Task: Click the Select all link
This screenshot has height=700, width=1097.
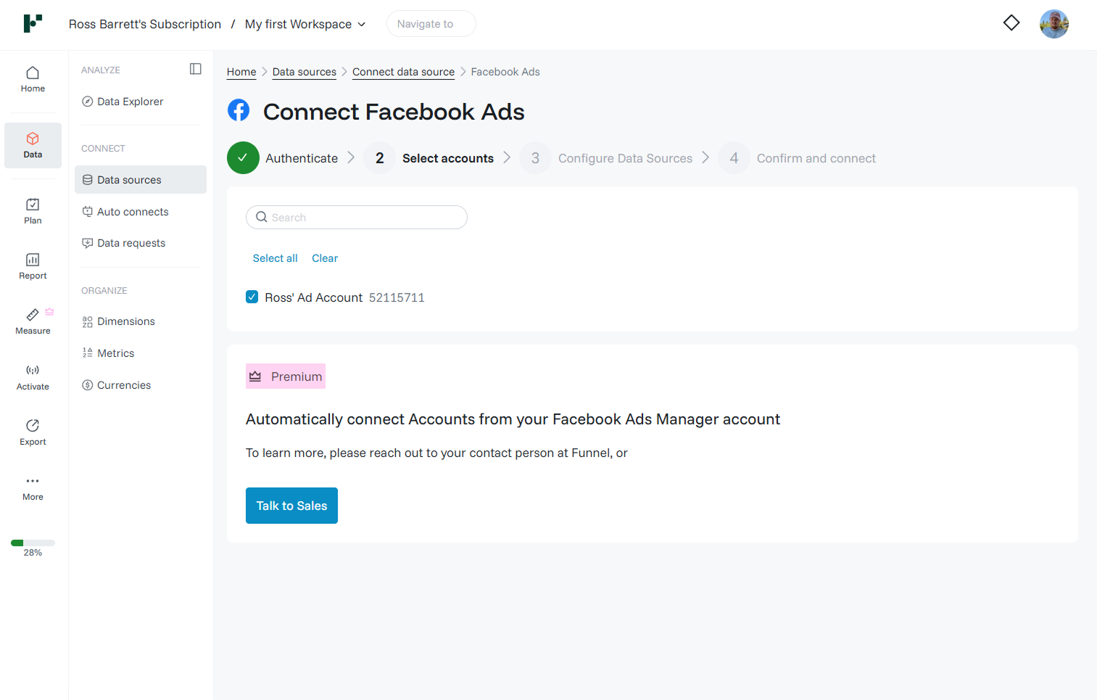Action: [x=275, y=258]
